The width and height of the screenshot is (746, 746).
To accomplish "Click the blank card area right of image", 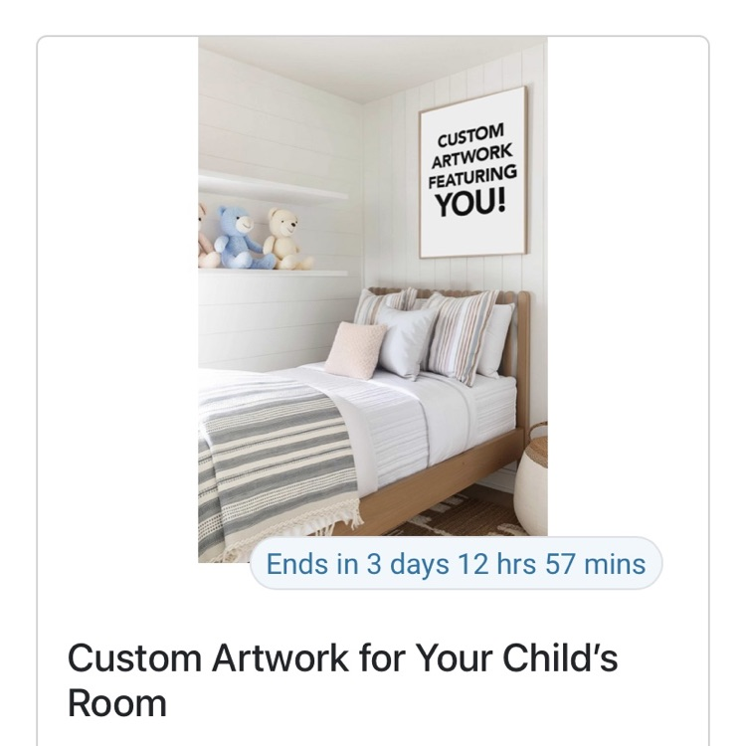I will 628,285.
